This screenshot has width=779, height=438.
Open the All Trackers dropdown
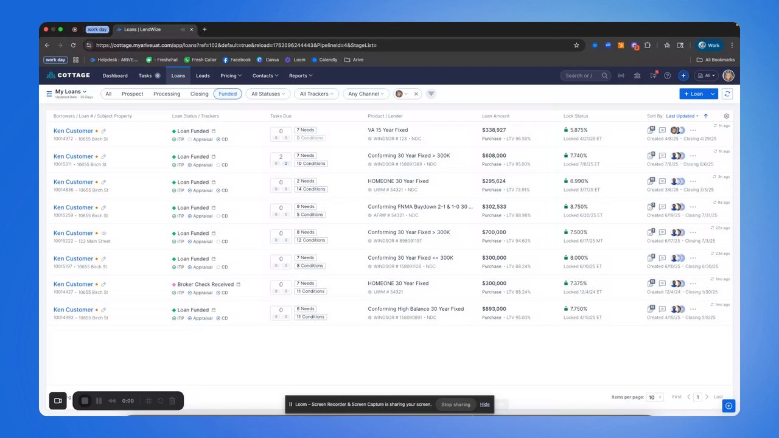click(x=316, y=94)
